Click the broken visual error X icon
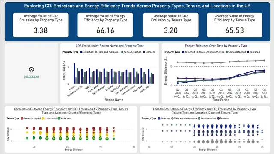The image size is (274, 154). tap(31, 70)
